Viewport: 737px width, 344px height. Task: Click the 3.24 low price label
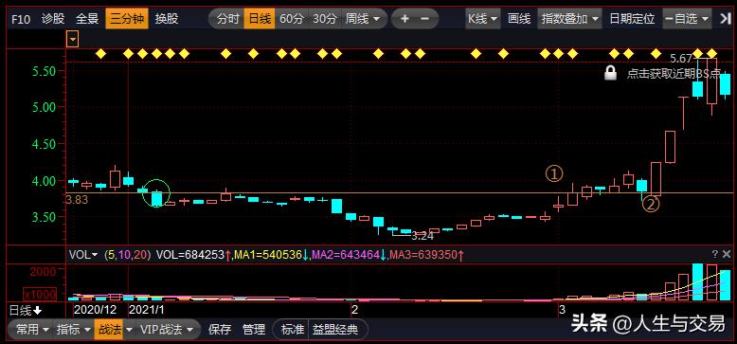tap(422, 235)
